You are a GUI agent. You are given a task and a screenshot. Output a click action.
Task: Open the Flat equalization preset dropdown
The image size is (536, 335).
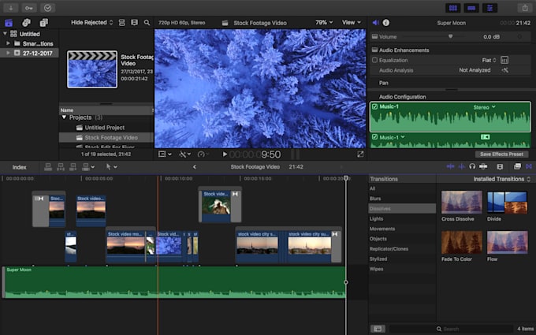[489, 60]
